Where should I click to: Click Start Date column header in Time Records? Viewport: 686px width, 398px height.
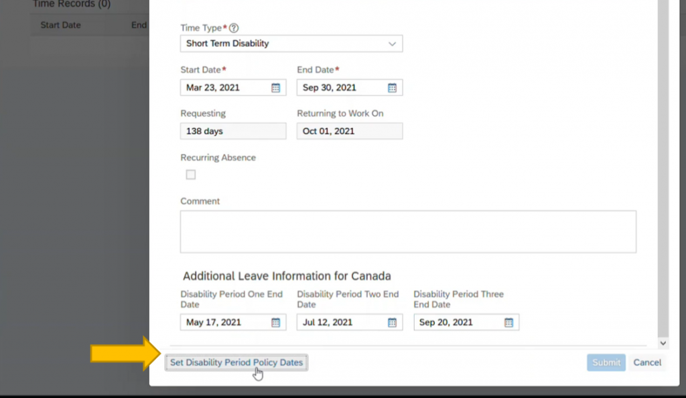tap(61, 25)
